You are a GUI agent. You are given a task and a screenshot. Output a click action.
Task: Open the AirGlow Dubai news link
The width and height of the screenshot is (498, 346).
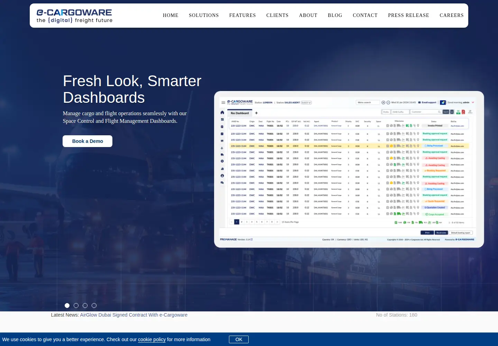134,315
